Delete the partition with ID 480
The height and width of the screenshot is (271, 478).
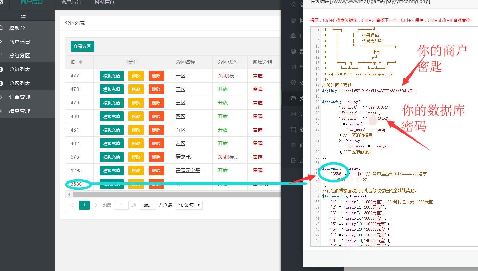156,116
